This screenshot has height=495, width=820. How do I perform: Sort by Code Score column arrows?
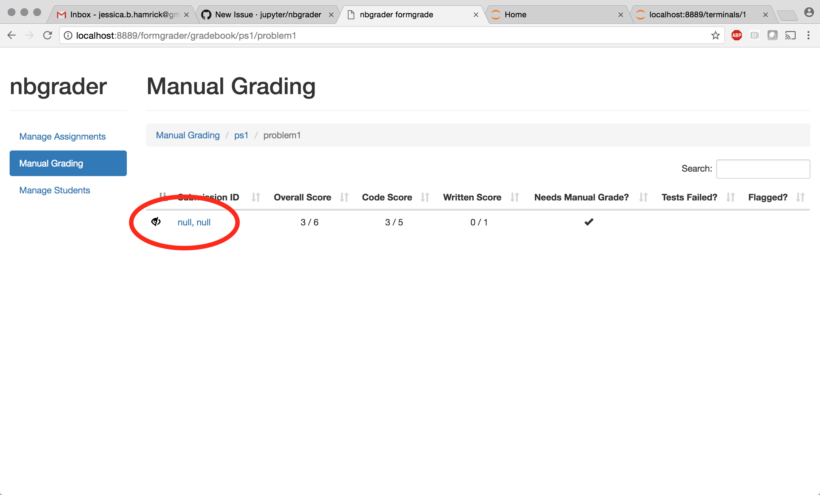point(425,197)
